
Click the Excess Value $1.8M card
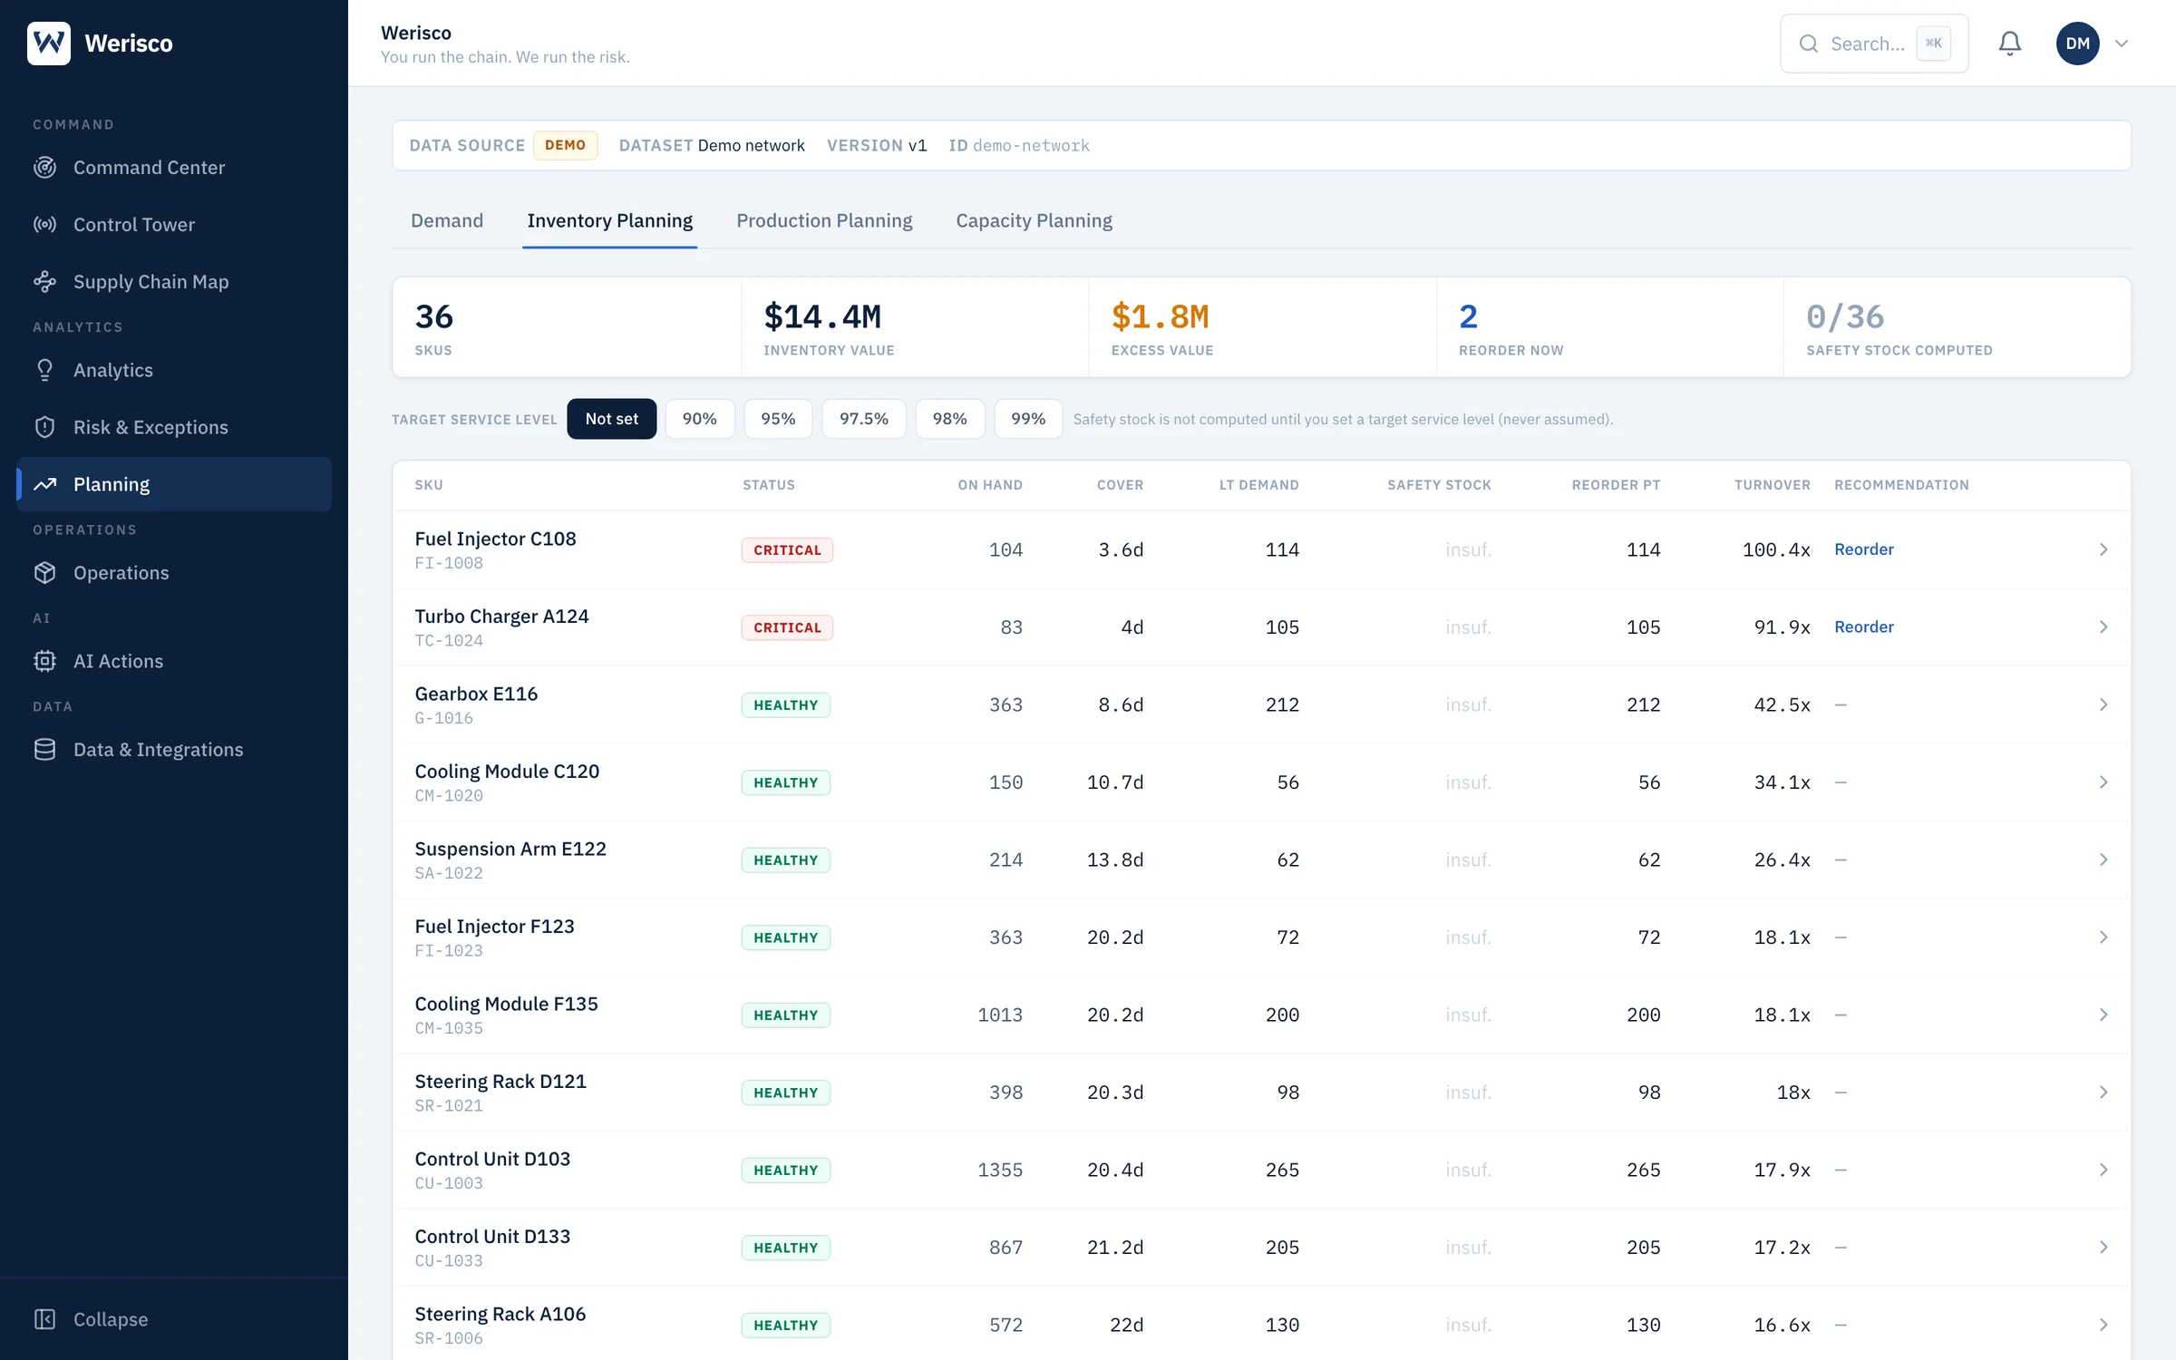click(x=1262, y=326)
